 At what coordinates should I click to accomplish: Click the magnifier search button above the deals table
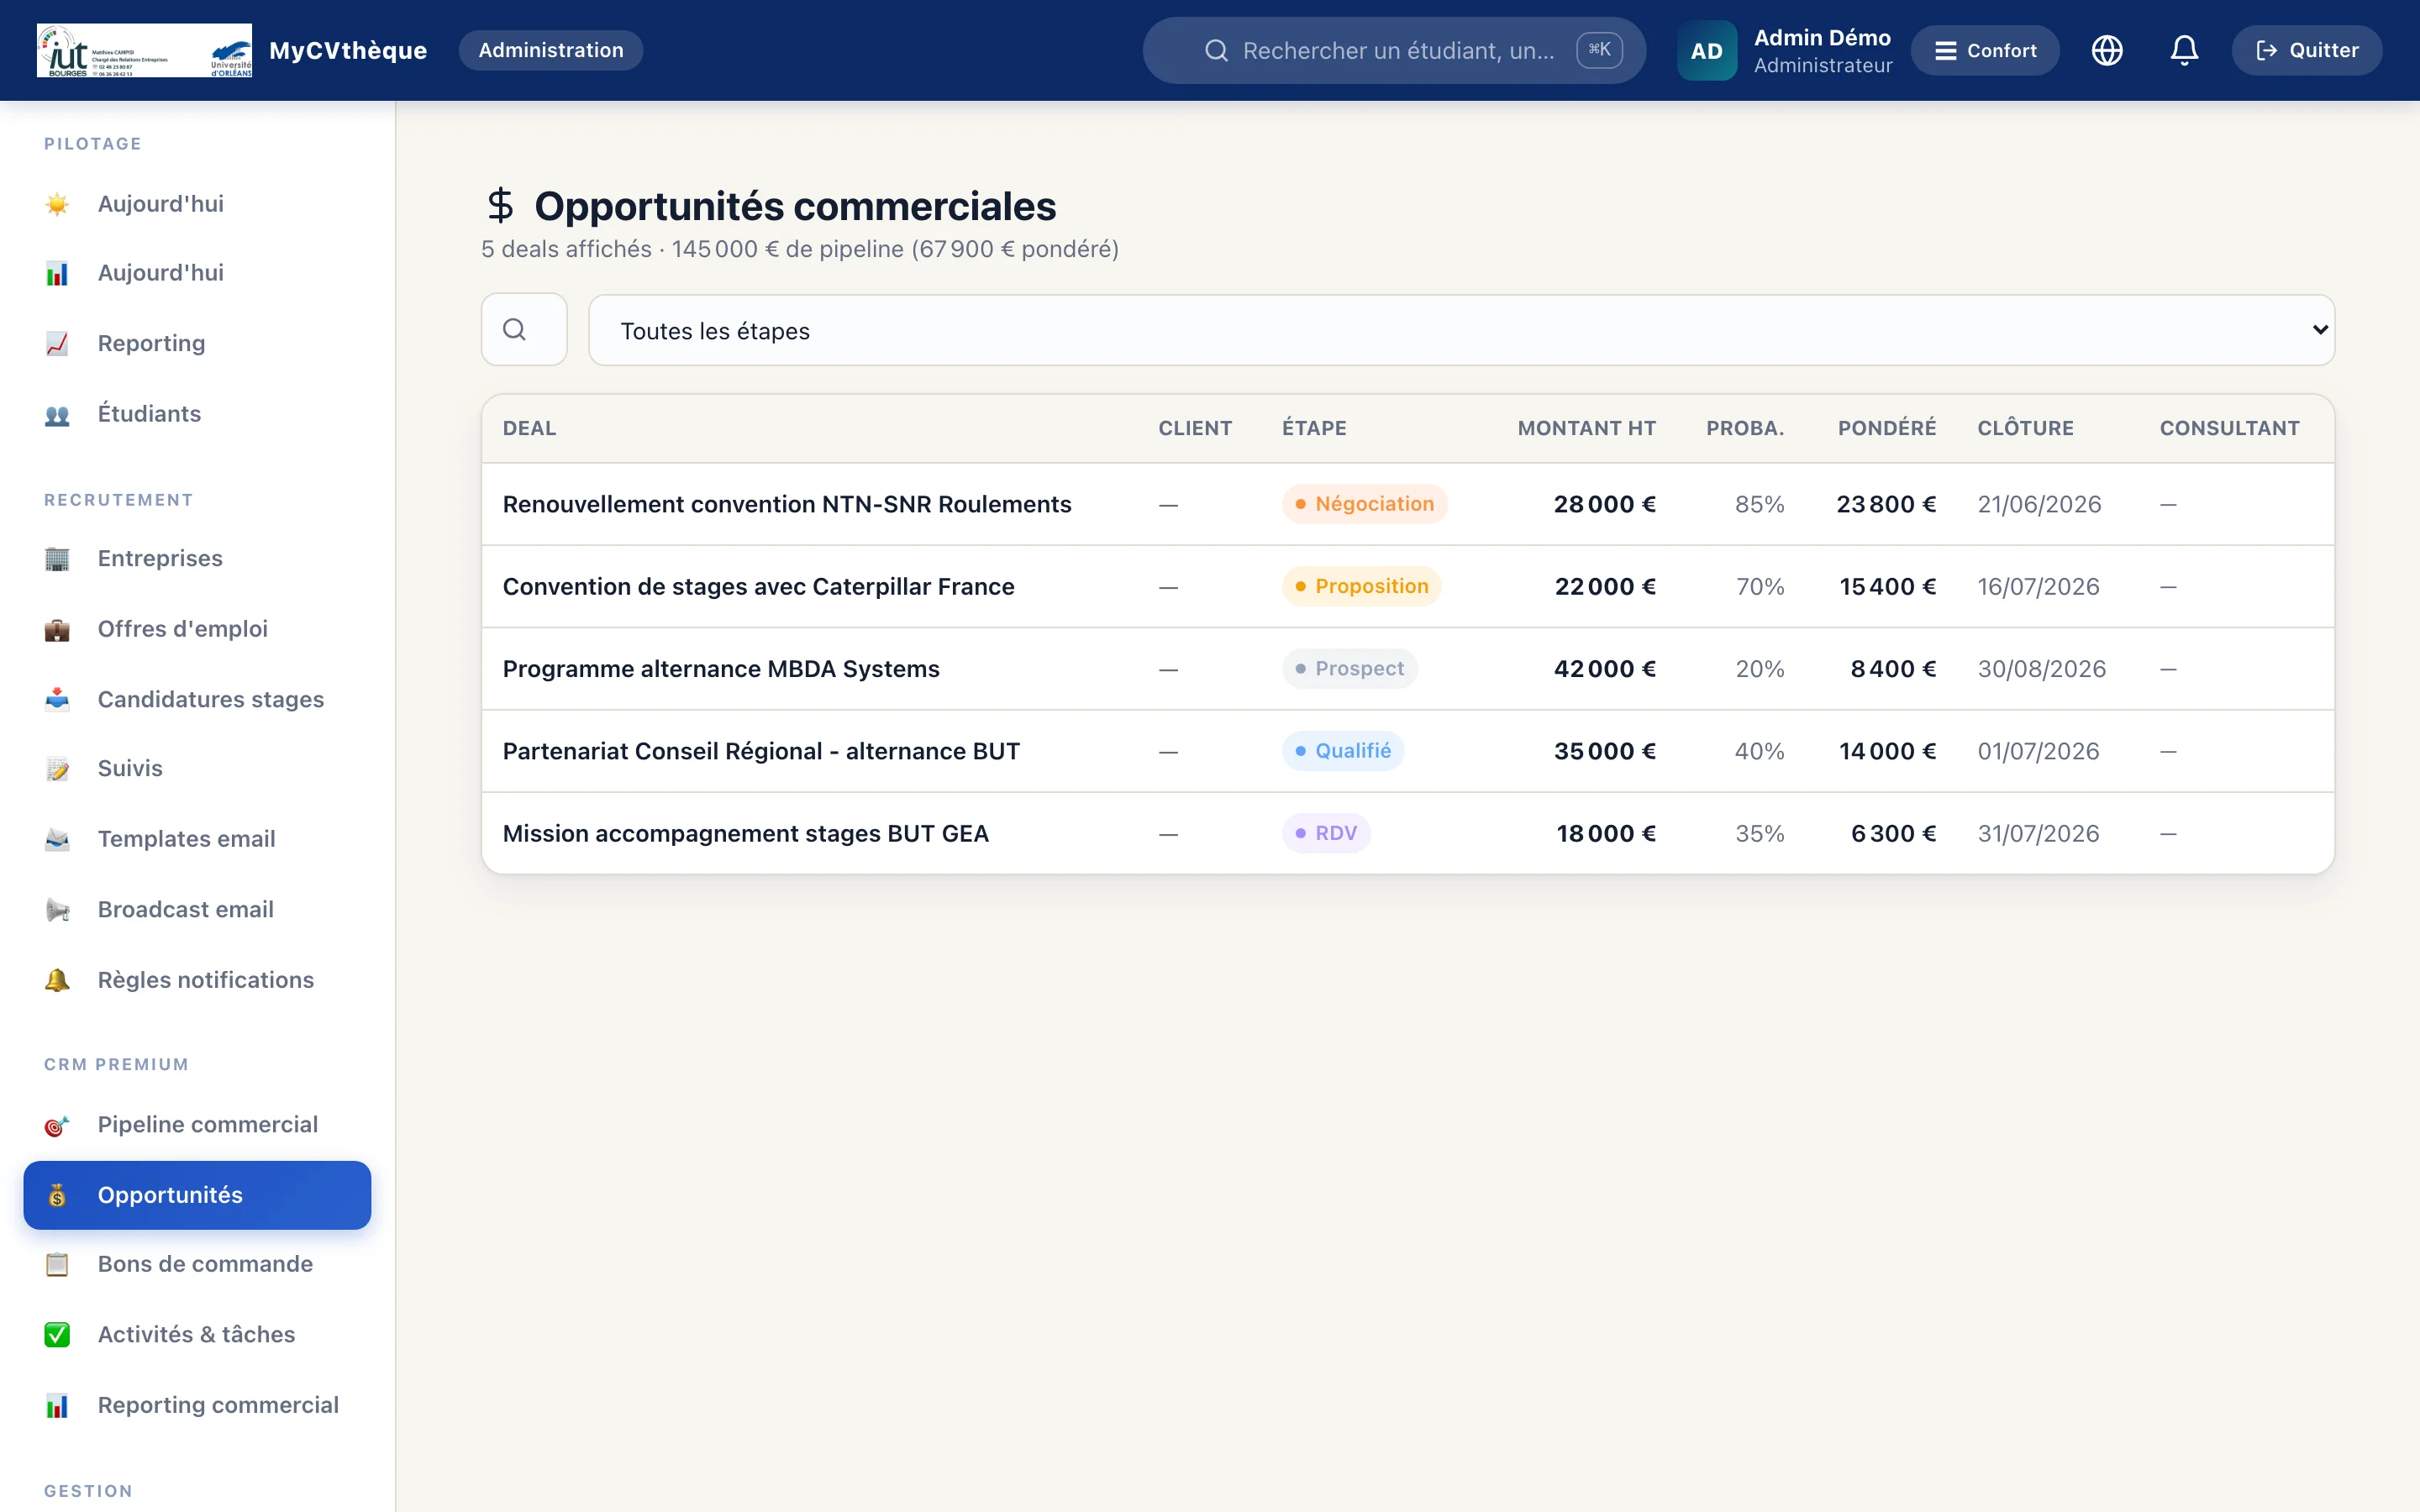(524, 329)
